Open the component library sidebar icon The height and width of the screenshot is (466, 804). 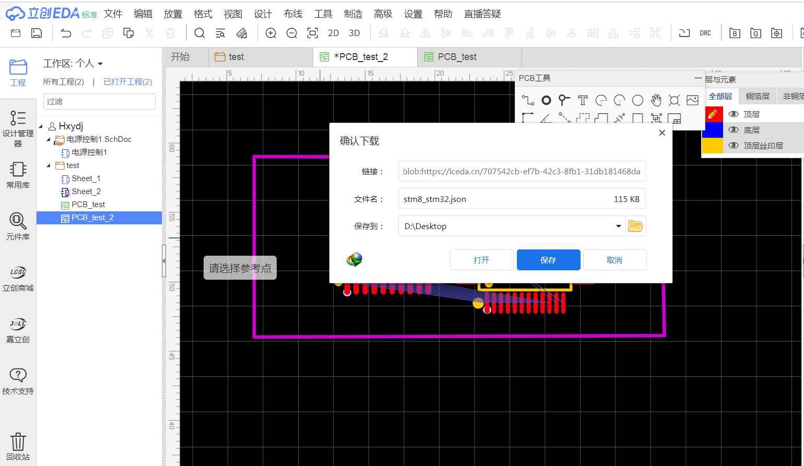pyautogui.click(x=18, y=226)
